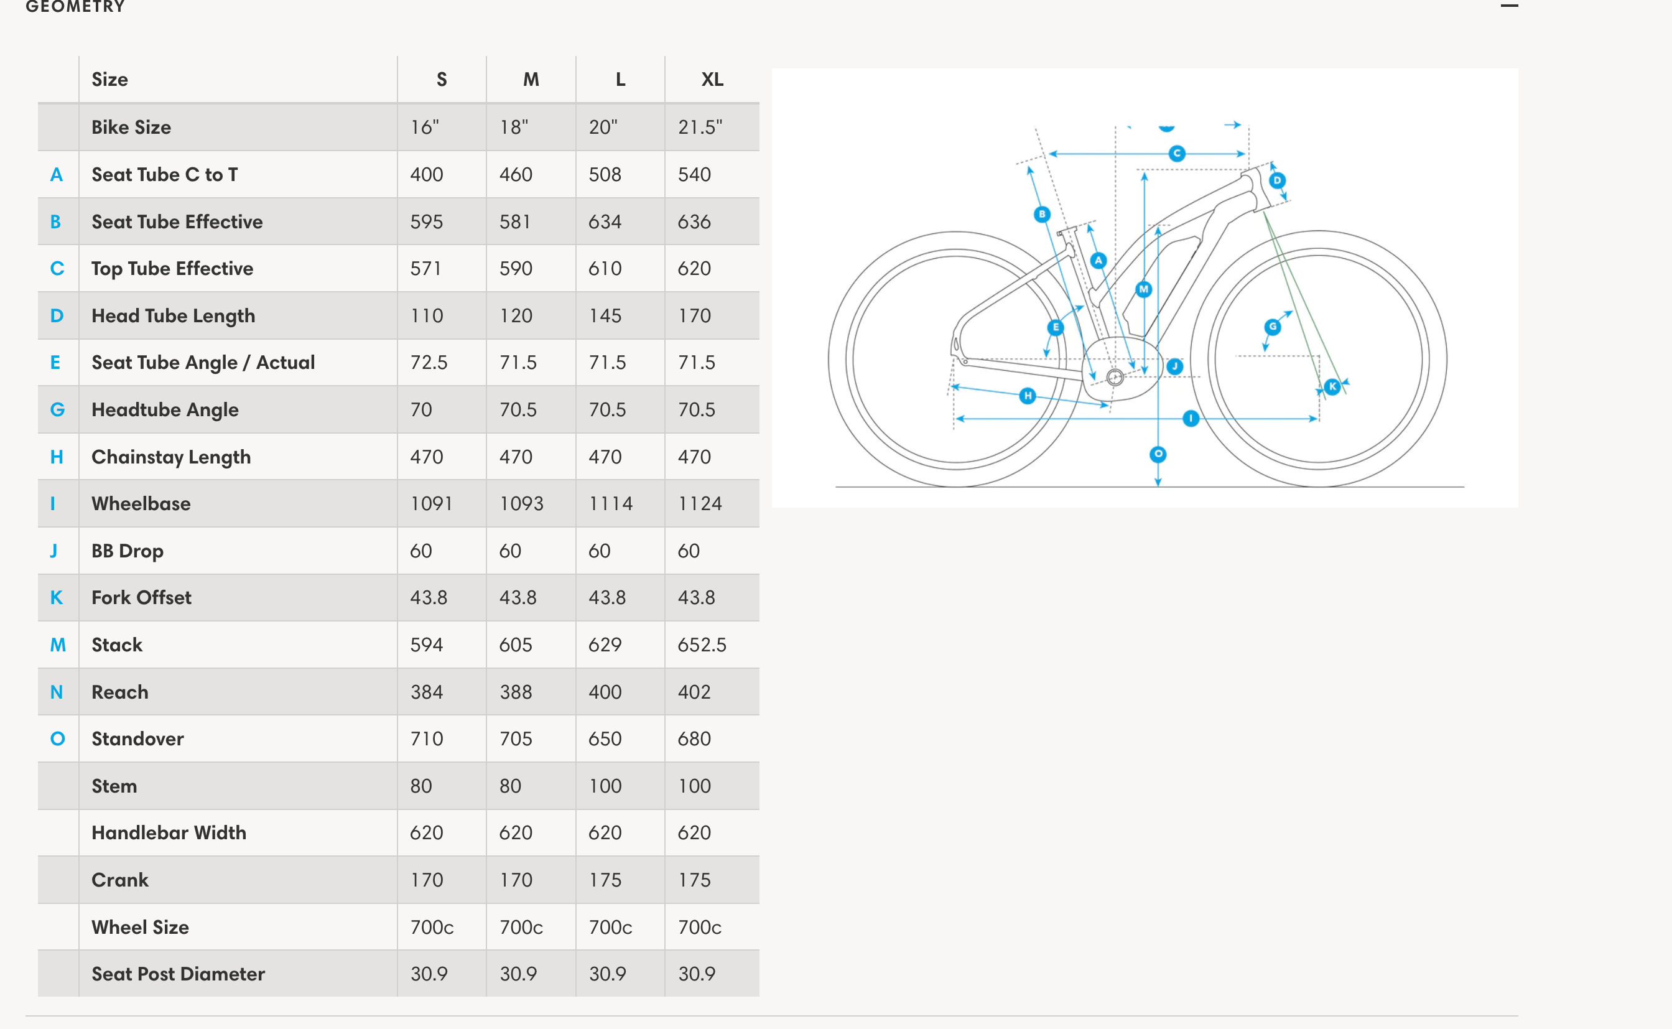The height and width of the screenshot is (1029, 1672).
Task: Click the Geometry section heading
Action: tap(75, 7)
